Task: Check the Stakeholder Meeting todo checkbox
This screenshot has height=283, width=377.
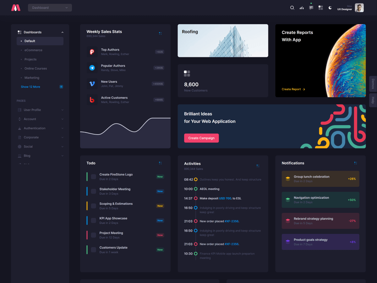Action: click(x=94, y=191)
